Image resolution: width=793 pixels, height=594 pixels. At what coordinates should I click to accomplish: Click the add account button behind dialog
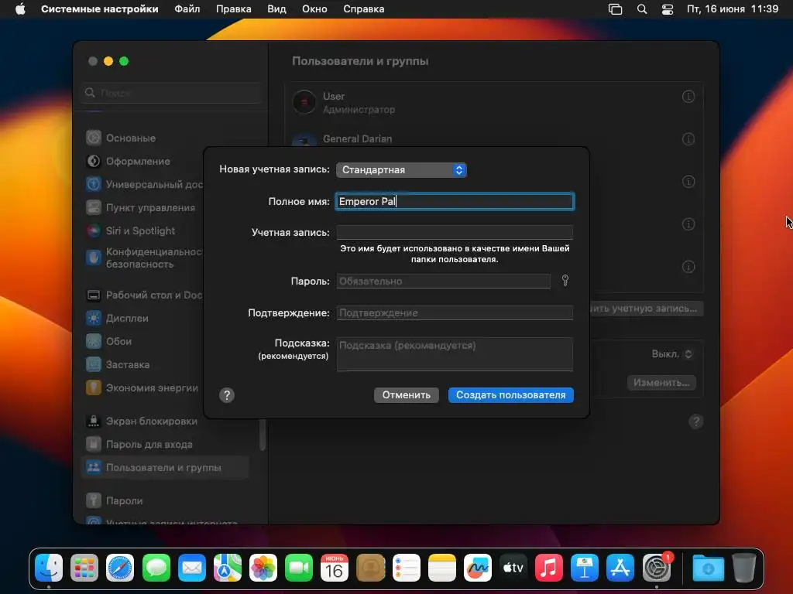pyautogui.click(x=647, y=309)
